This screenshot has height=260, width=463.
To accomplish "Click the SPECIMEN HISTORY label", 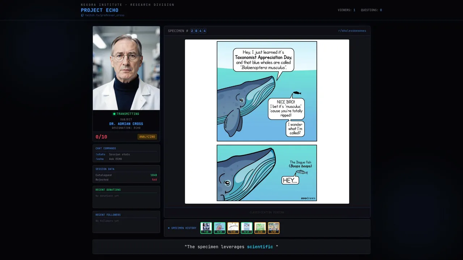I will pyautogui.click(x=184, y=228).
